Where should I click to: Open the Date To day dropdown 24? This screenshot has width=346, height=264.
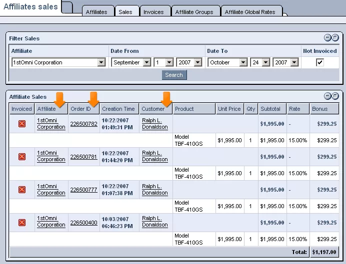260,62
